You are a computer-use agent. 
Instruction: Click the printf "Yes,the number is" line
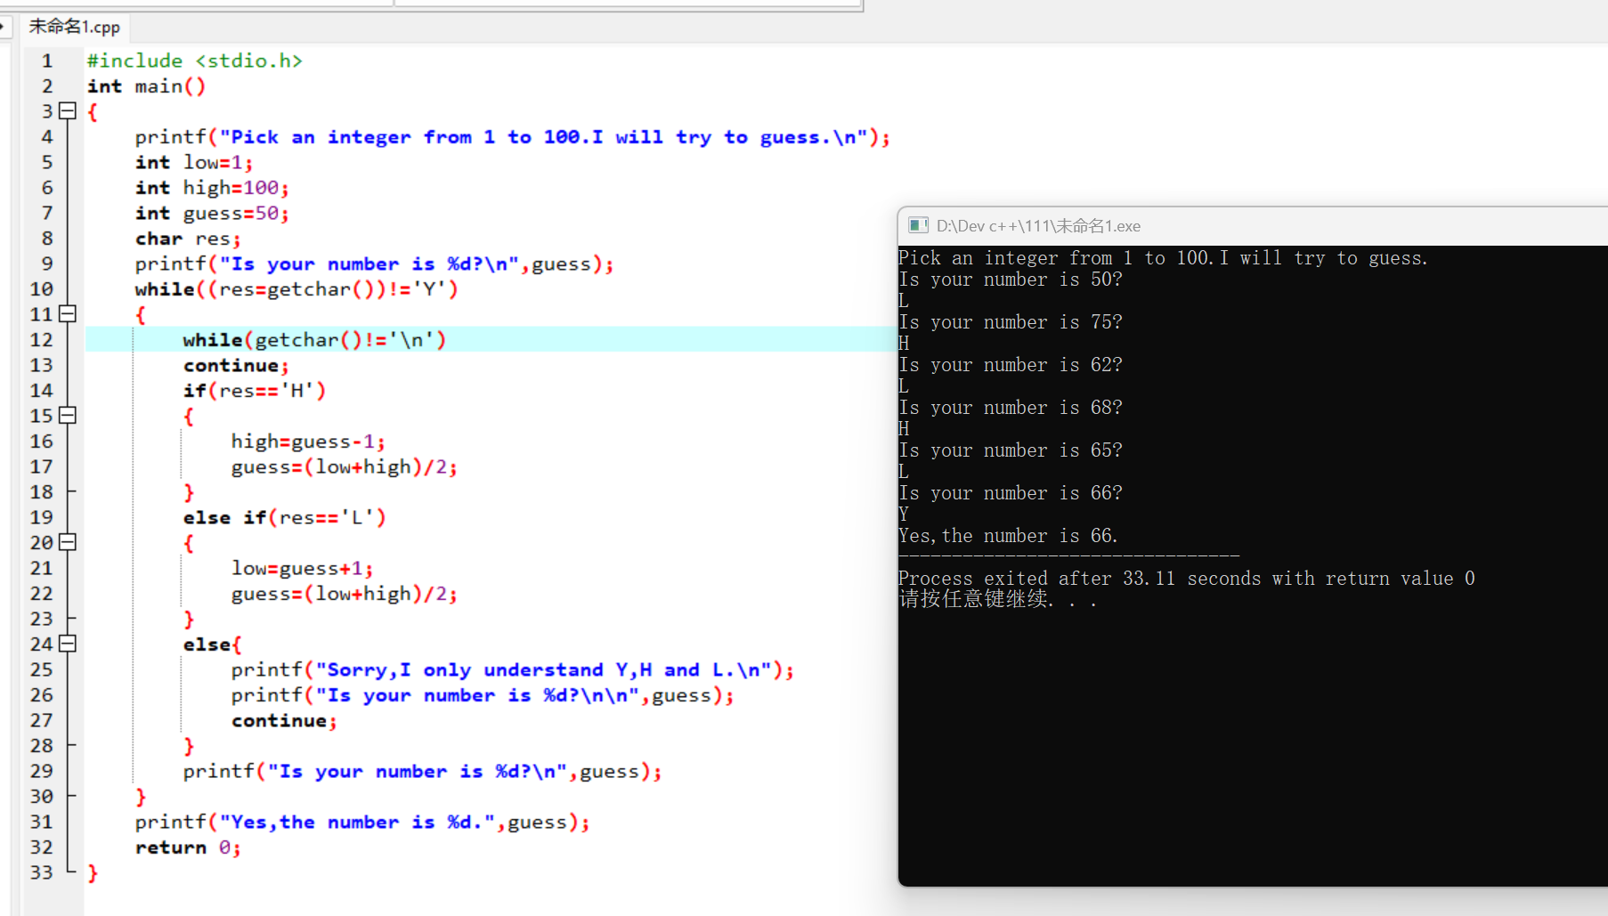(362, 822)
